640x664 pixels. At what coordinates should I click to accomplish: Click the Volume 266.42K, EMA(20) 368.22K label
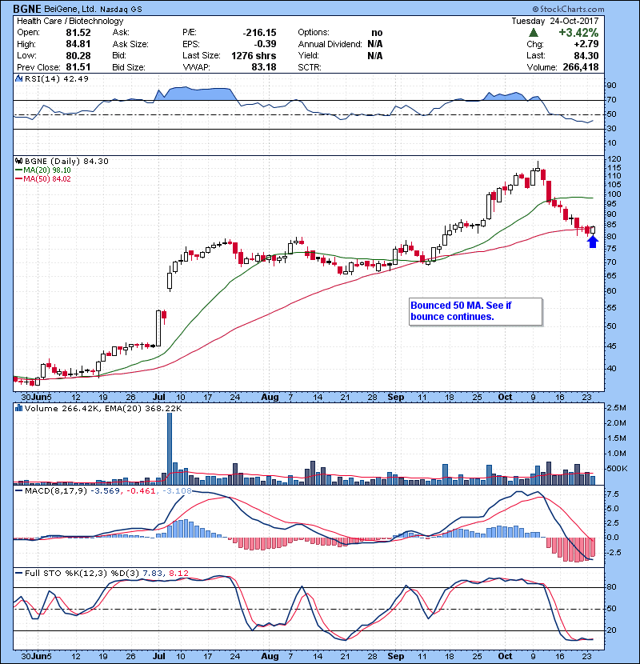103,409
